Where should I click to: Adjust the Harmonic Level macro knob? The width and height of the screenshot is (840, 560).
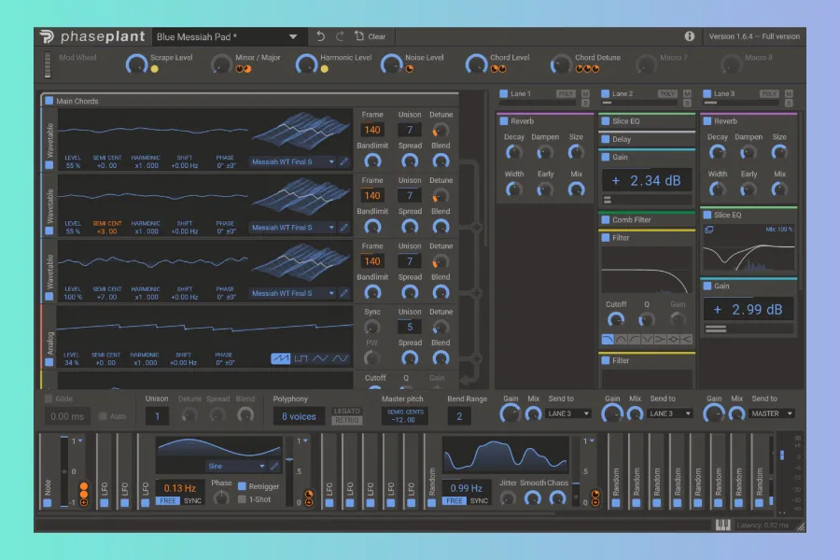tap(306, 63)
